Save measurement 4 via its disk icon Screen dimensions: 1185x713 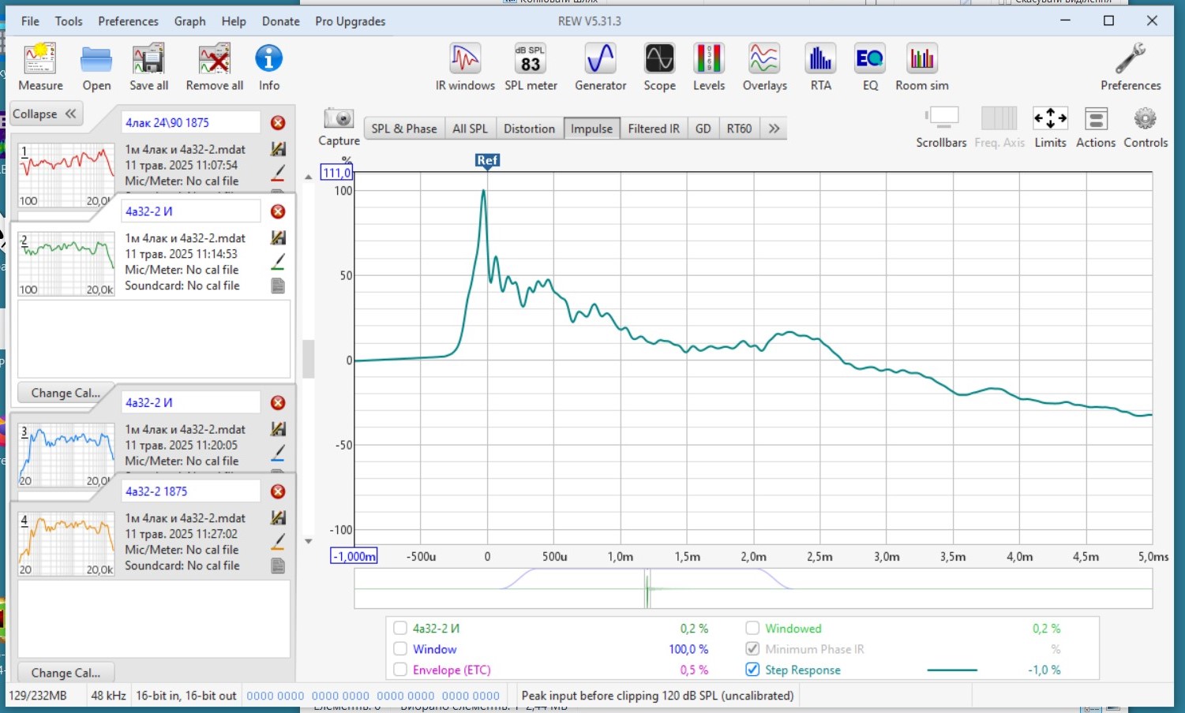click(278, 518)
